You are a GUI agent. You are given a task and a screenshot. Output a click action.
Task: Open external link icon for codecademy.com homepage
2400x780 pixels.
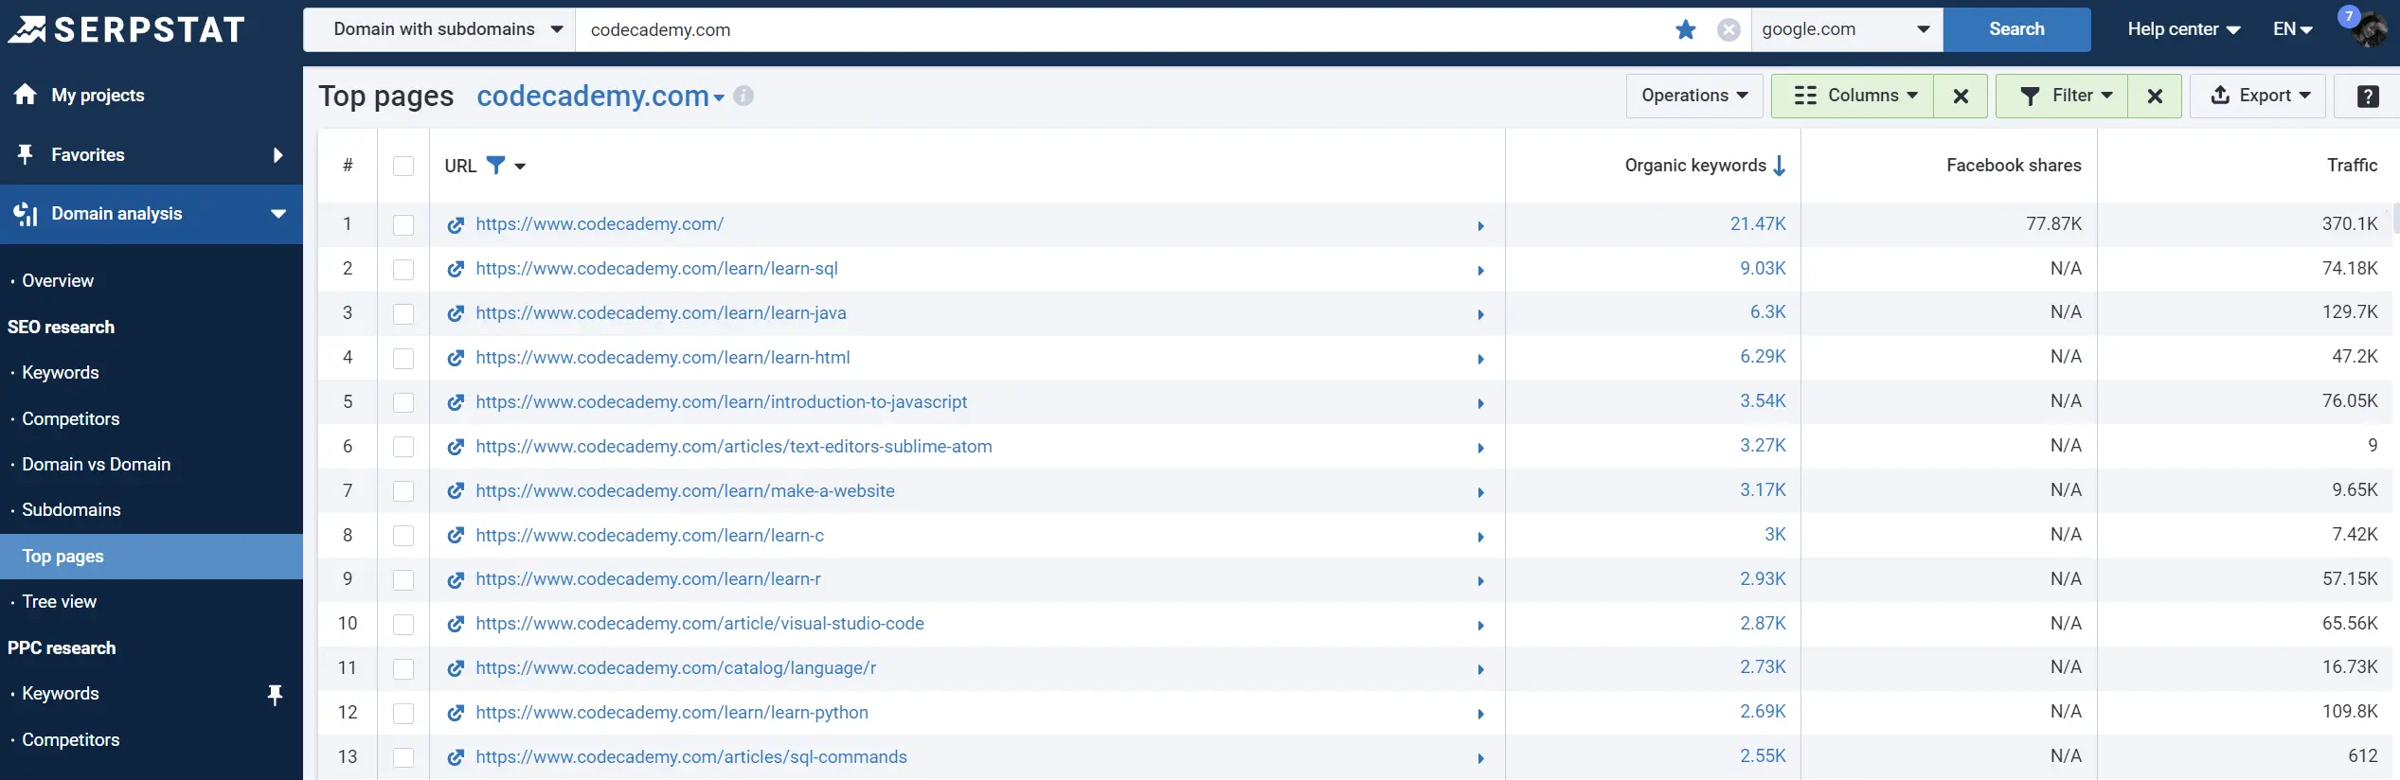pos(456,224)
